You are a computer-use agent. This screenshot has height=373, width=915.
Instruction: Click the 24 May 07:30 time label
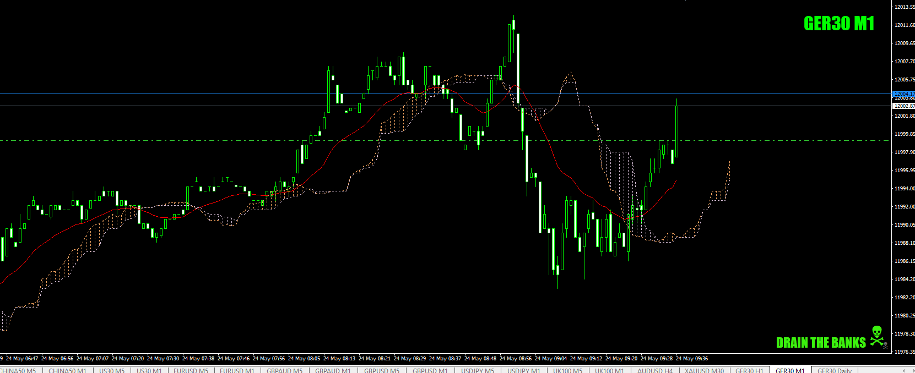click(x=163, y=358)
